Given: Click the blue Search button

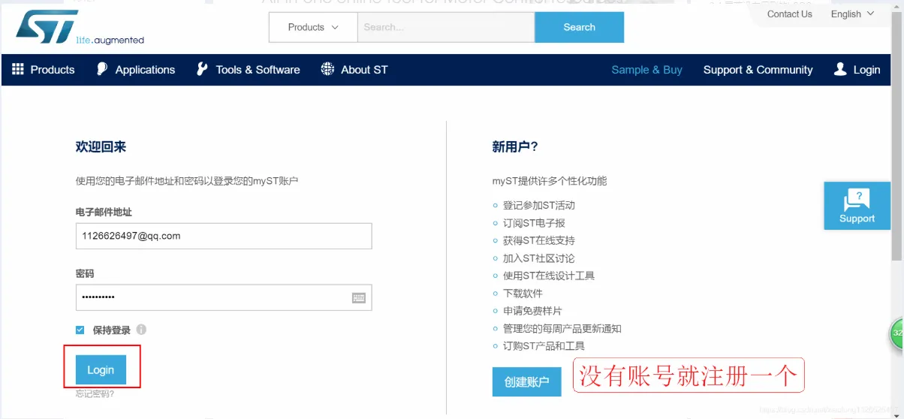Looking at the screenshot, I should tap(579, 27).
